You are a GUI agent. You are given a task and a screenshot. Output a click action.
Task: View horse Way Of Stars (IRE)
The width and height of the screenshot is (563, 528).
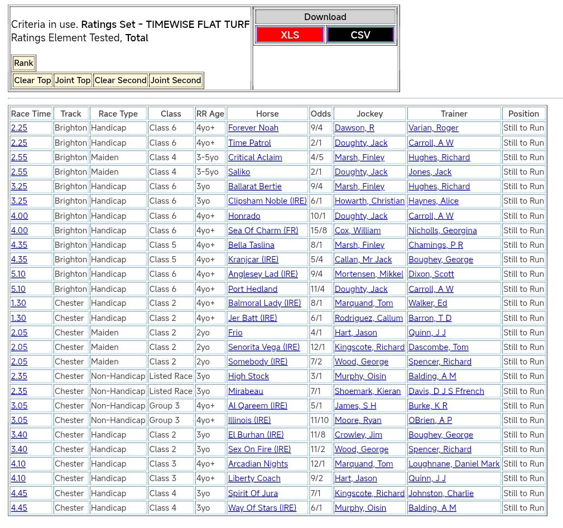(262, 508)
